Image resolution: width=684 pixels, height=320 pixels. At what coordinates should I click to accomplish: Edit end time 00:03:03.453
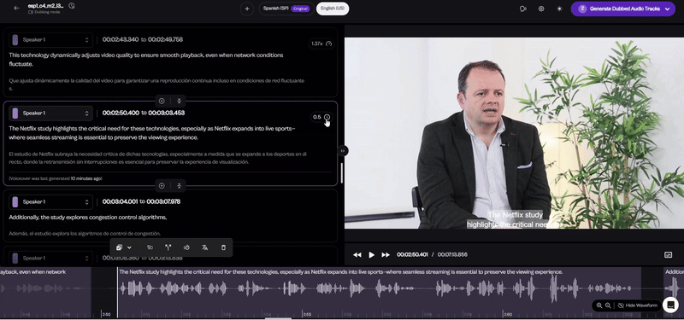pyautogui.click(x=166, y=113)
